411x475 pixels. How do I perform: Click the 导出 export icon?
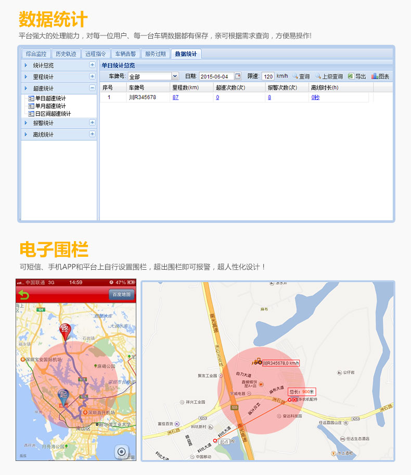(x=351, y=77)
